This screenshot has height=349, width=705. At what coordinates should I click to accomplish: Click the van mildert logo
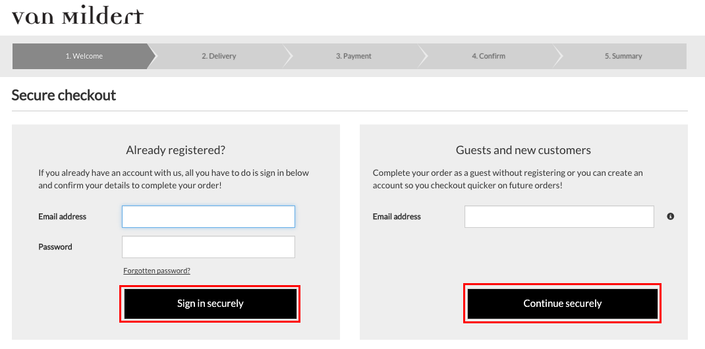tap(77, 15)
